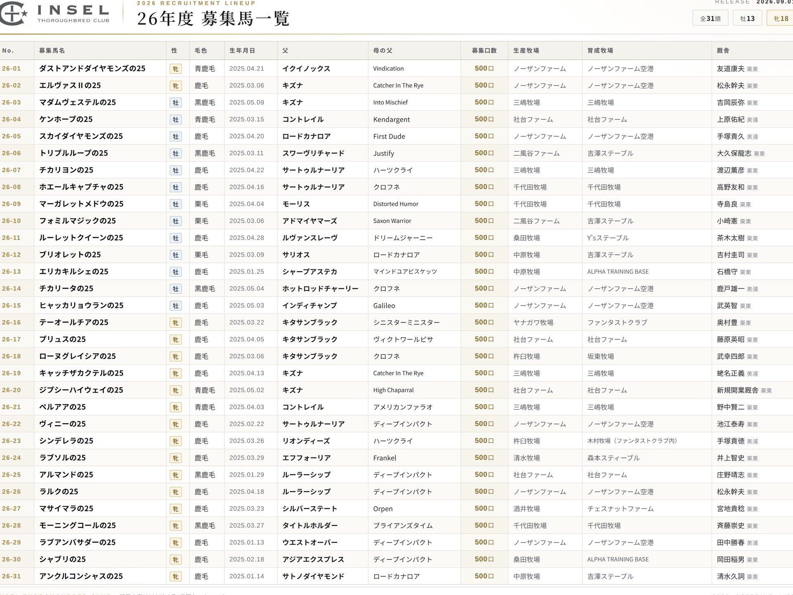The width and height of the screenshot is (793, 595).
Task: Select the row number 26-23
Action: pyautogui.click(x=11, y=441)
